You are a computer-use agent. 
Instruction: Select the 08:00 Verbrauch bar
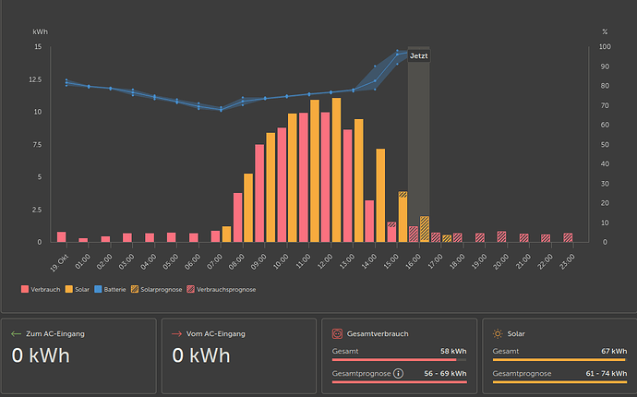(237, 217)
